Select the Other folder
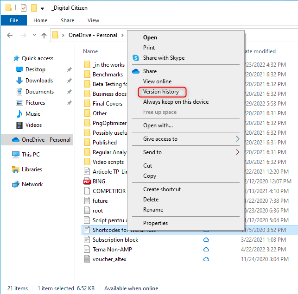Image resolution: width=298 pixels, height=294 pixels. 95,113
